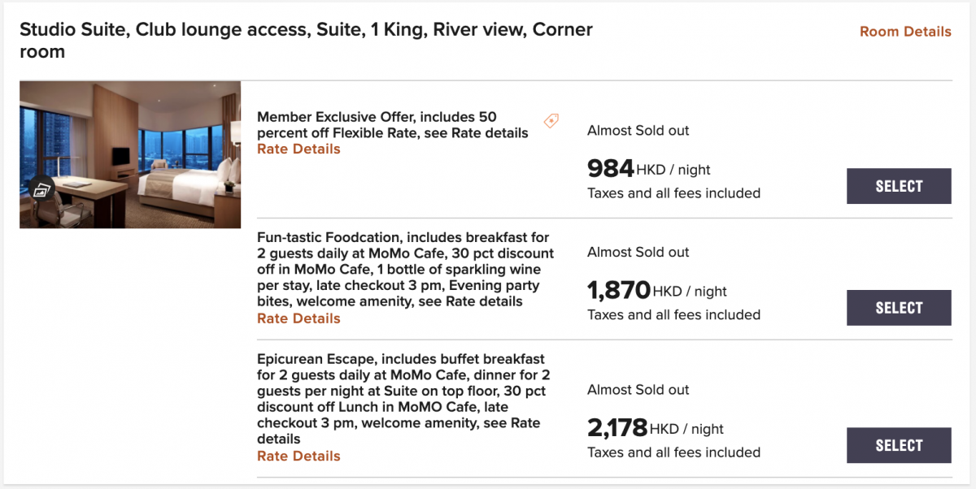Click the Almost Sold out label above 984
The image size is (976, 489).
[x=638, y=131]
